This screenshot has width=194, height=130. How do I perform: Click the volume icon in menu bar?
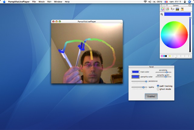pyautogui.click(x=150, y=2)
